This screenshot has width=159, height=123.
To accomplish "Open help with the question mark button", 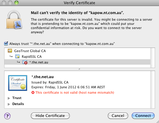I will 7,116.
